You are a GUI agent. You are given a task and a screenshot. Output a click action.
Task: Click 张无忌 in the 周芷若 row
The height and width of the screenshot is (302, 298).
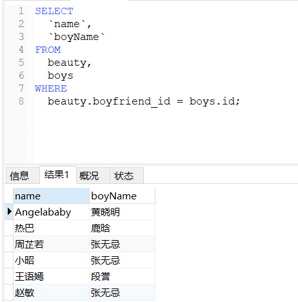(x=122, y=244)
